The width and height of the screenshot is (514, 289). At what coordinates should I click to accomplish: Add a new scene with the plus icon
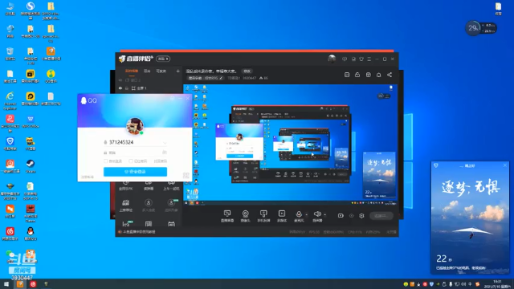coord(177,71)
